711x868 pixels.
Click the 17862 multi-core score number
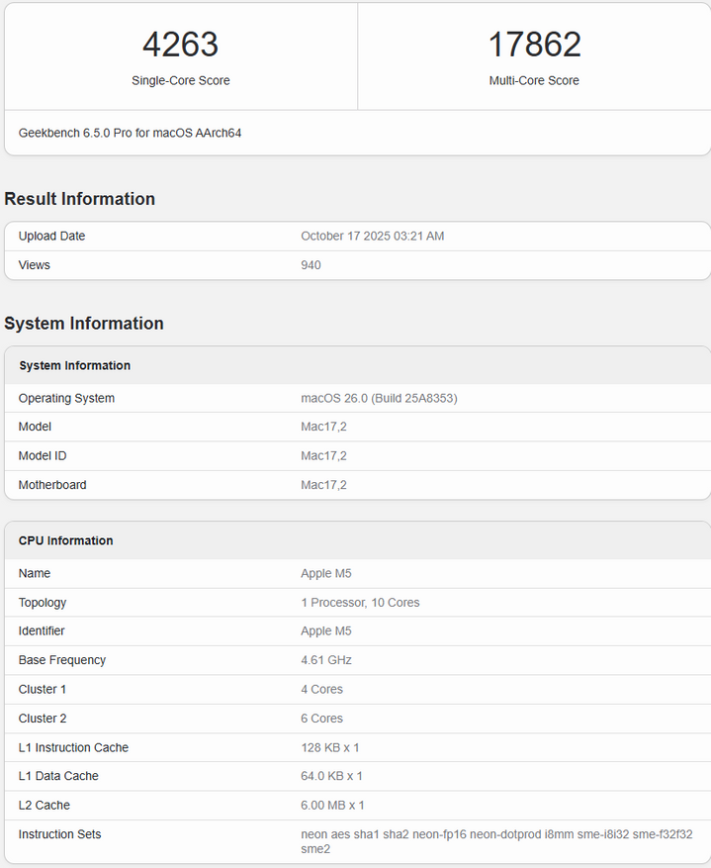point(534,45)
